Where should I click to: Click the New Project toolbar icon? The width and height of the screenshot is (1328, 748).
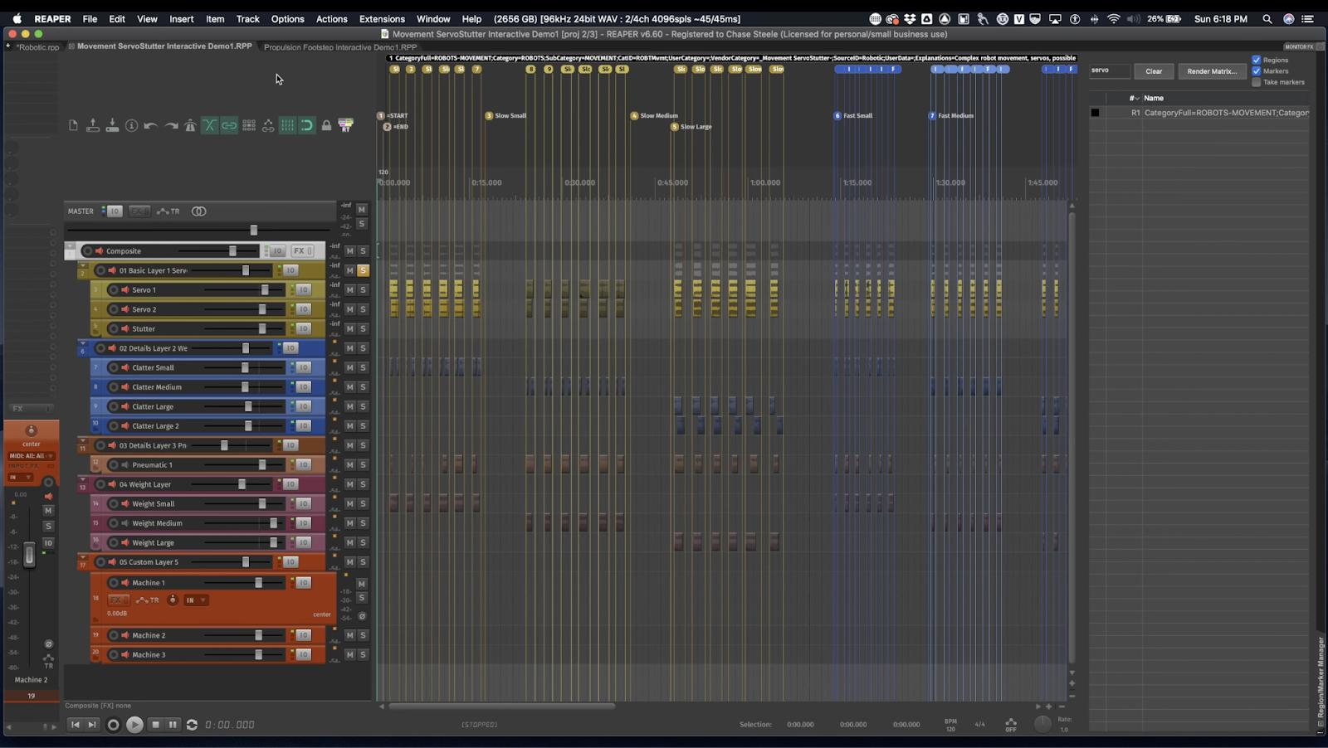73,125
